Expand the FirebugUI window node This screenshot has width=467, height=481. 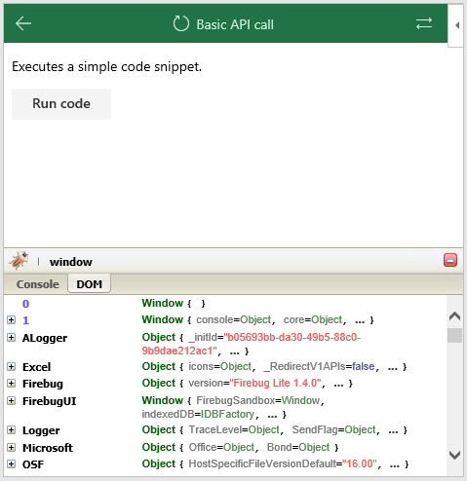point(11,401)
